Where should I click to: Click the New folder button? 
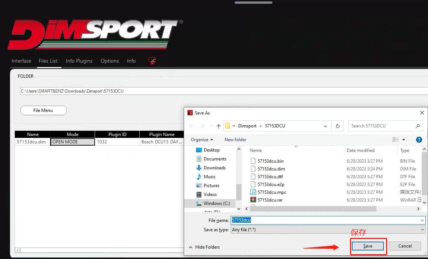click(235, 140)
